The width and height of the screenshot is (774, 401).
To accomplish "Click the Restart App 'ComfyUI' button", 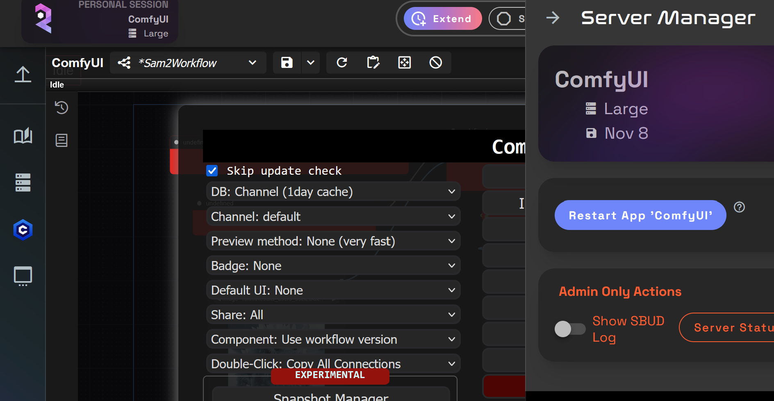I will coord(640,215).
